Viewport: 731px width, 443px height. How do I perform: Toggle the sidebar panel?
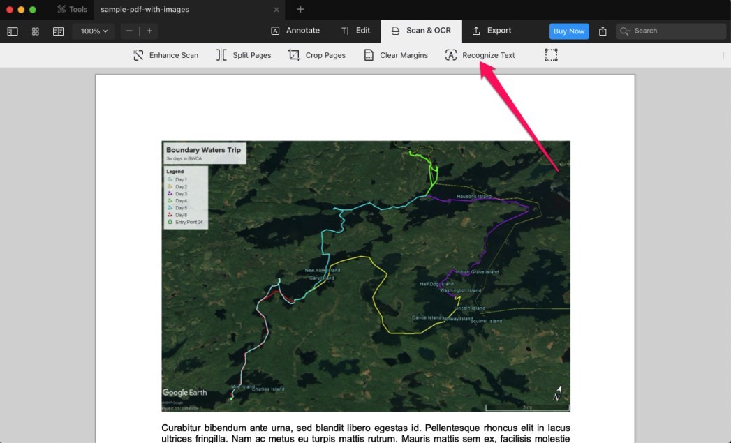click(12, 31)
